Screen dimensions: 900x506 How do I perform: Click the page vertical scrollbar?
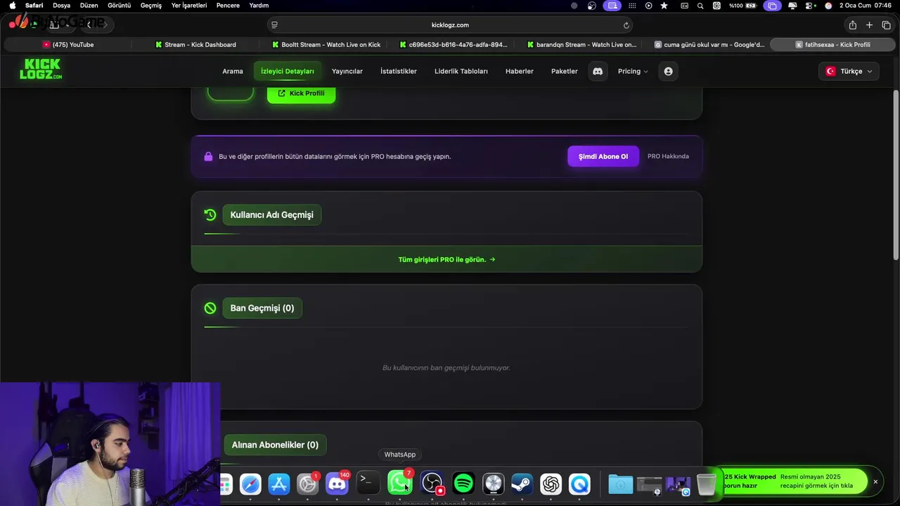pyautogui.click(x=896, y=176)
